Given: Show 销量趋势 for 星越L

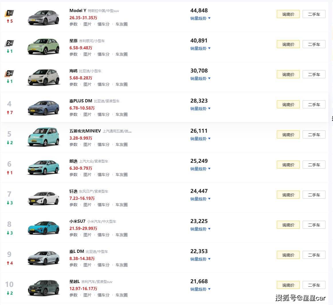Looking at the screenshot, I should 200,289.
